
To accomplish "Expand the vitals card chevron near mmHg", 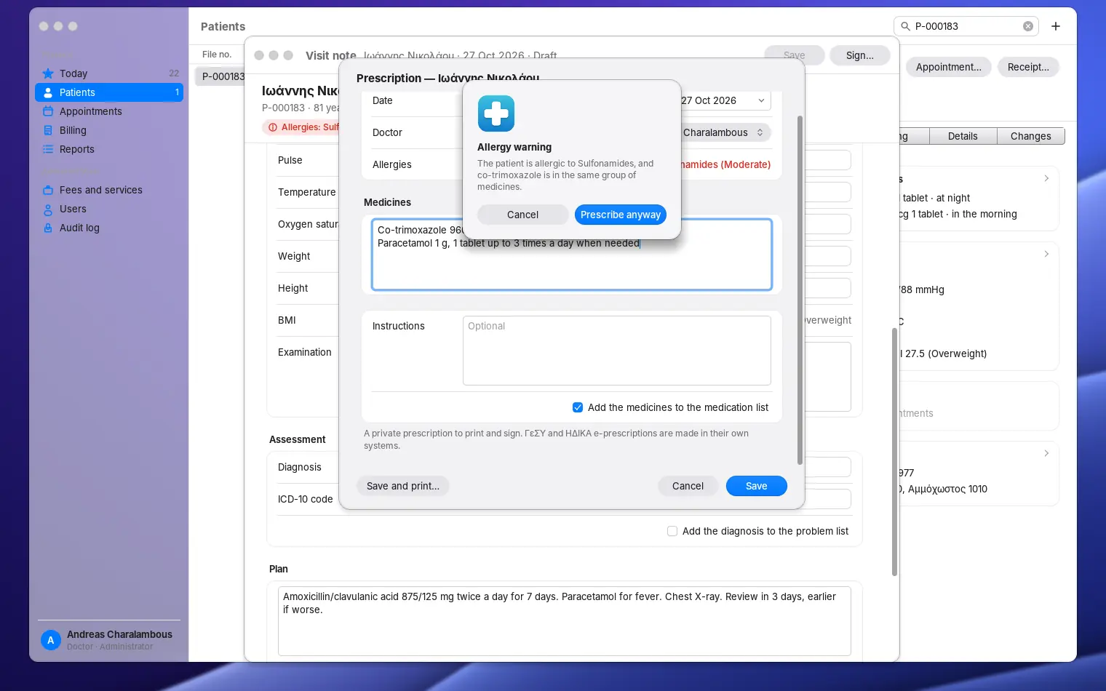I will pyautogui.click(x=1046, y=254).
